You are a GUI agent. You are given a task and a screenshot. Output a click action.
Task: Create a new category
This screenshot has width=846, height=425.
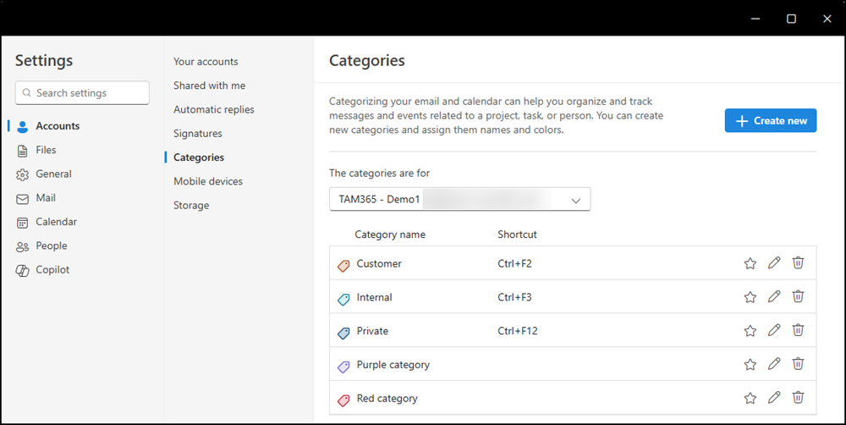tap(771, 120)
